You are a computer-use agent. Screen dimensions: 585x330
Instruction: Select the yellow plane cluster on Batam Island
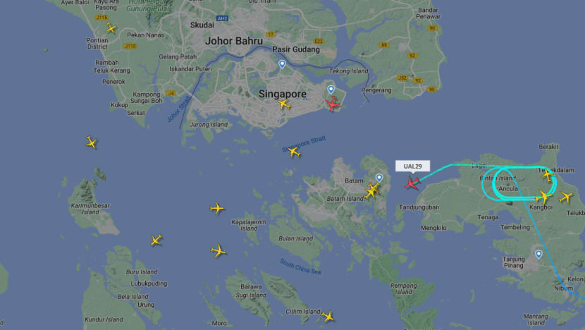pyautogui.click(x=372, y=190)
